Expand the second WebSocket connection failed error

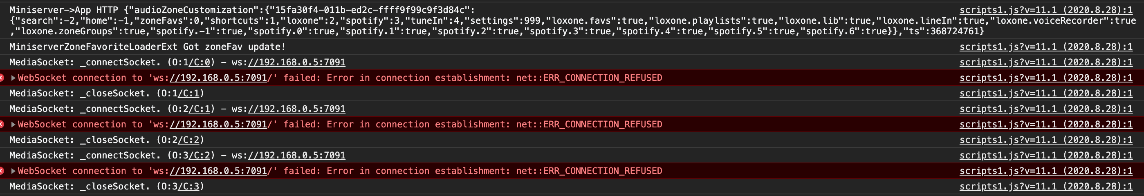pyautogui.click(x=13, y=125)
